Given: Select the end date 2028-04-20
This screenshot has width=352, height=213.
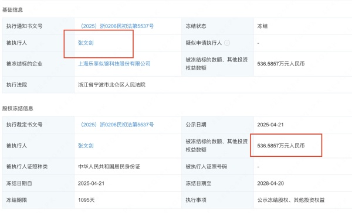Looking at the screenshot, I should [270, 183].
